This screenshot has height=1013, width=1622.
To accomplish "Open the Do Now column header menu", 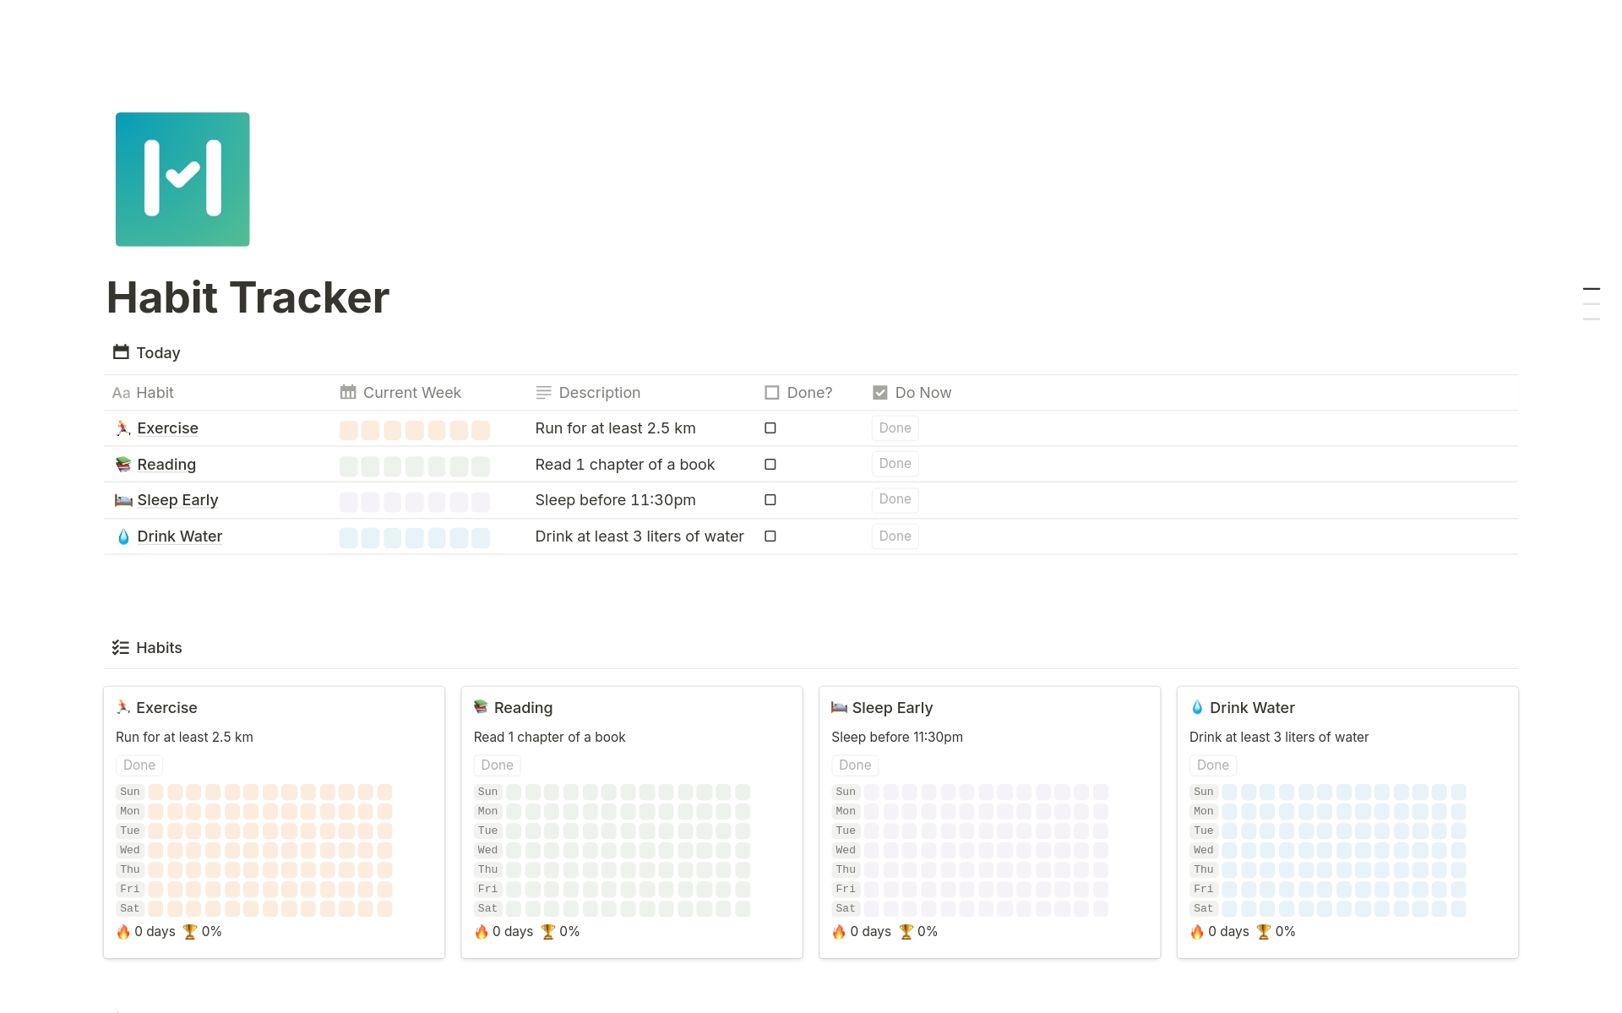I will 923,392.
